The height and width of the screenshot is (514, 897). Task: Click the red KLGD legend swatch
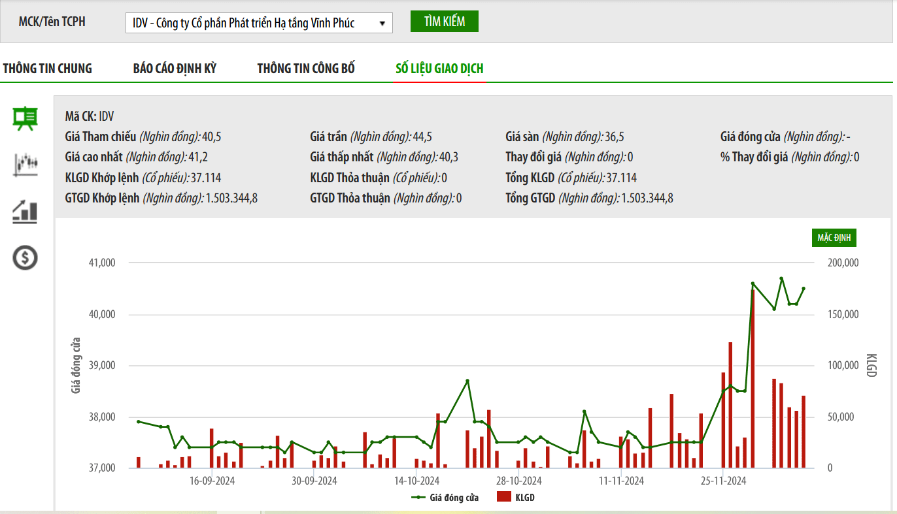coord(503,498)
